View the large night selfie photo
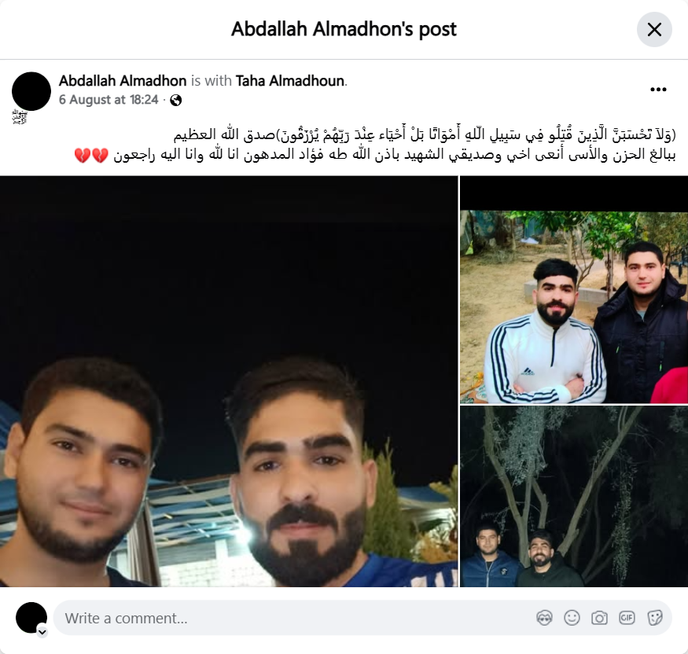688x654 pixels. pos(229,381)
